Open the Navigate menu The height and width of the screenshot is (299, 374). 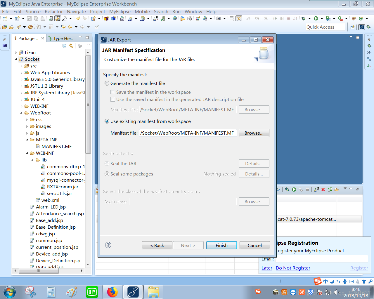tap(76, 11)
